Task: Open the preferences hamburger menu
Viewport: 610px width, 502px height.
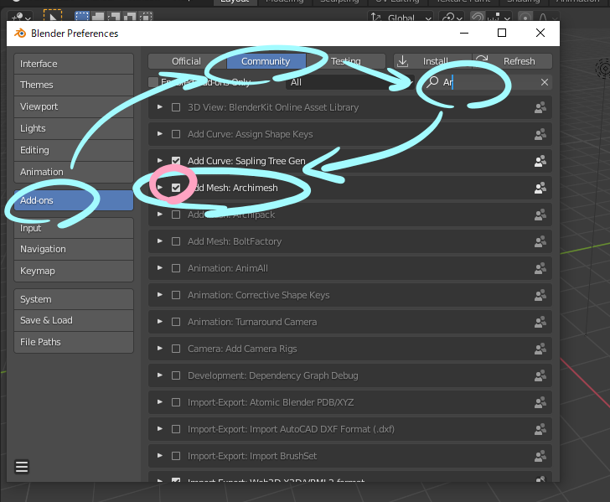Action: (x=22, y=467)
